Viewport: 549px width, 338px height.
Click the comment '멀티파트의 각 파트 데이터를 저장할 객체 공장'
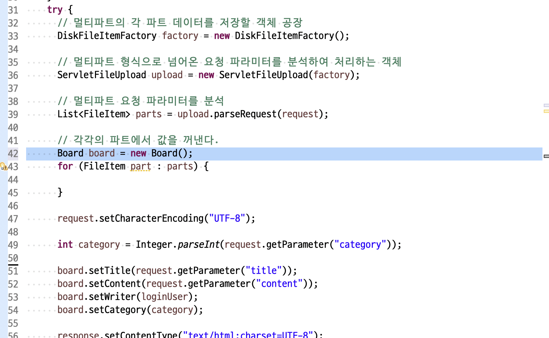click(188, 23)
